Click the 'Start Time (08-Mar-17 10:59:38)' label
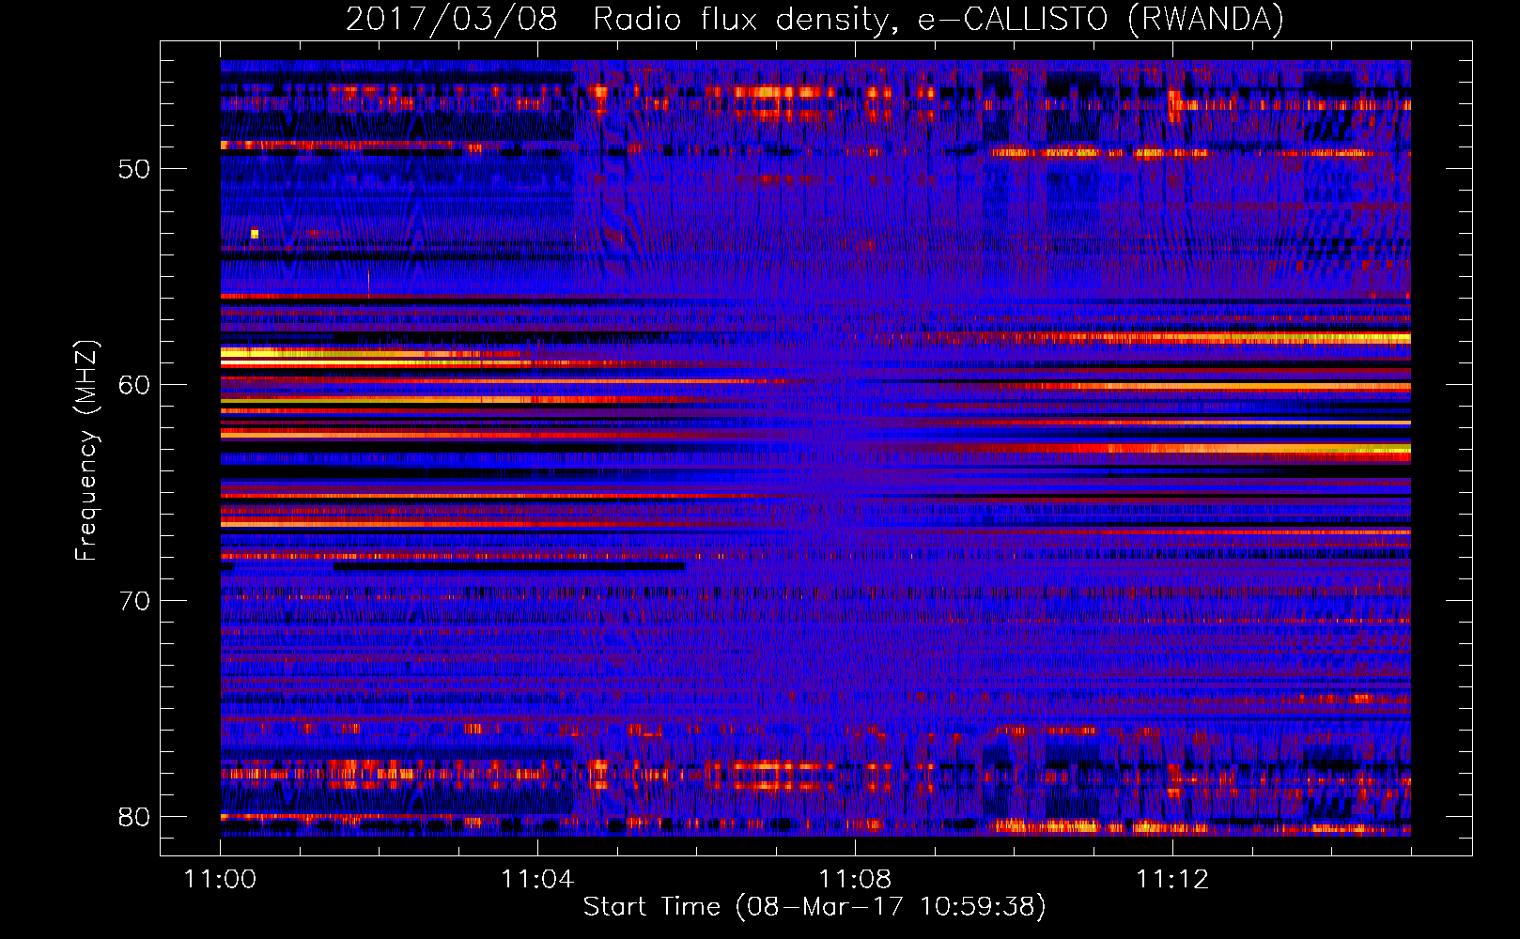 pos(814,906)
